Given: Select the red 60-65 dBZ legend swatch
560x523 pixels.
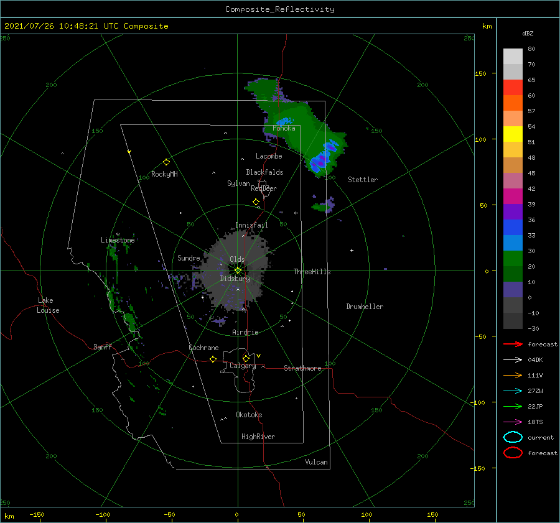Looking at the screenshot, I should 513,88.
